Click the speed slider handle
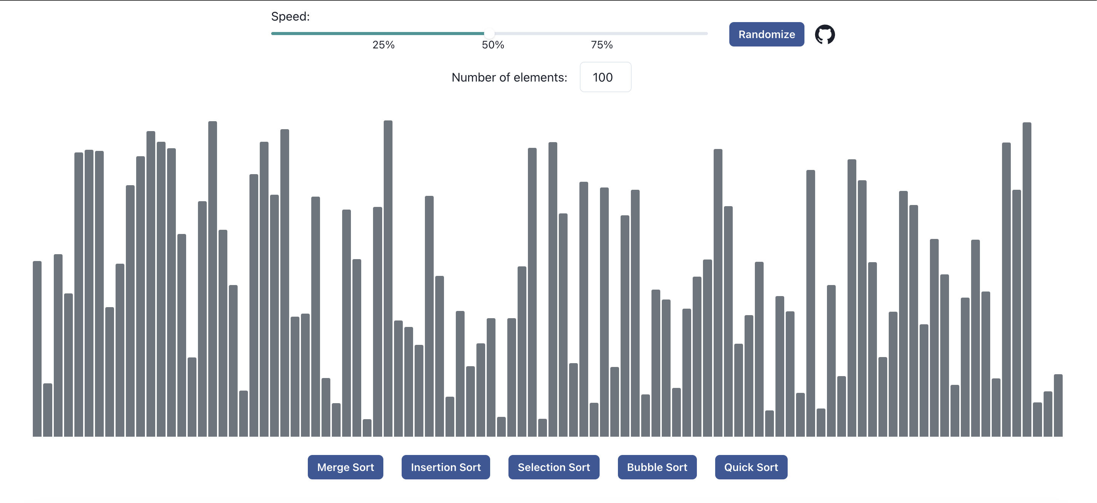Screen dimensions: 1097x503 [x=491, y=33]
